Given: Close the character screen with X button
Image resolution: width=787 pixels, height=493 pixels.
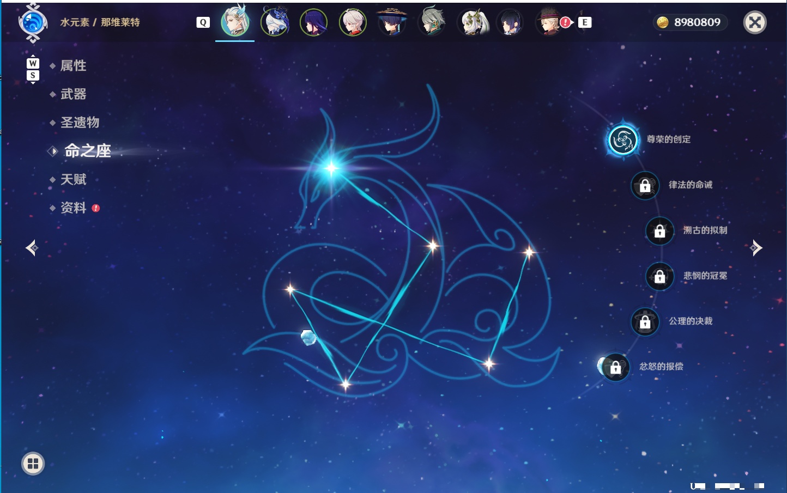Looking at the screenshot, I should pyautogui.click(x=755, y=22).
